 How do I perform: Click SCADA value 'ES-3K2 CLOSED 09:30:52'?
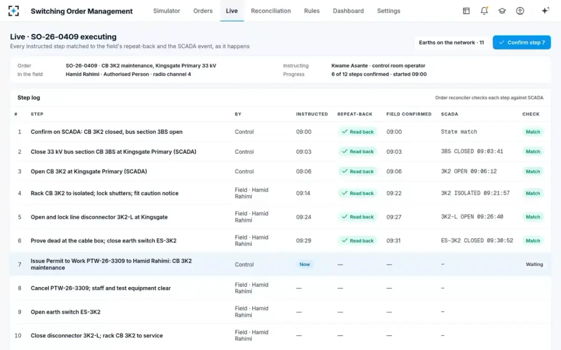[477, 241]
